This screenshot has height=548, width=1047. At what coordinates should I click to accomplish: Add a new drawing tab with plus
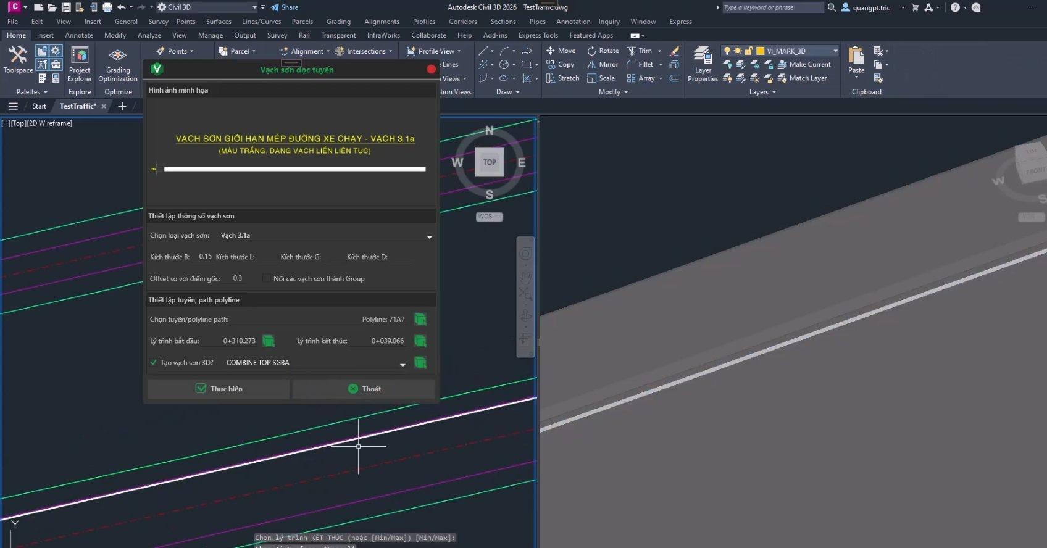click(x=122, y=106)
